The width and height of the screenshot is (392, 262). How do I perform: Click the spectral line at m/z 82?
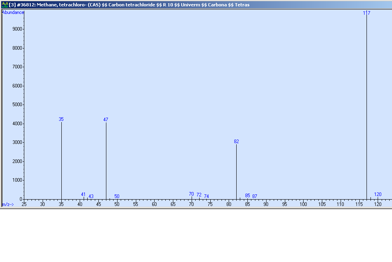(236, 172)
